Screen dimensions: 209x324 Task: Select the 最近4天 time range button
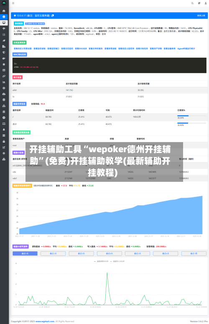tap(110, 253)
